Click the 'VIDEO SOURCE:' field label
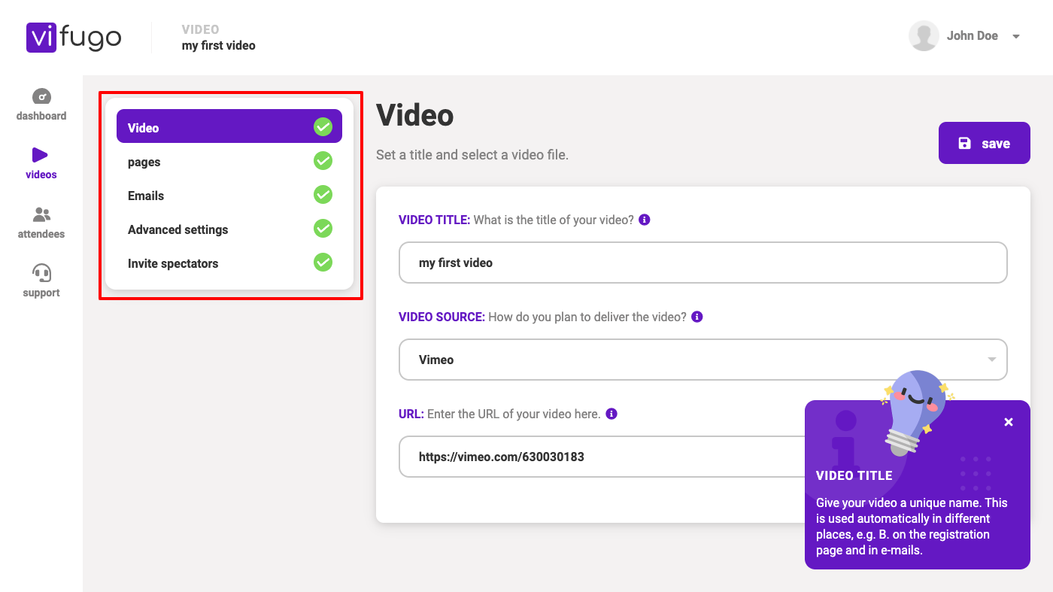The width and height of the screenshot is (1053, 592). (442, 317)
